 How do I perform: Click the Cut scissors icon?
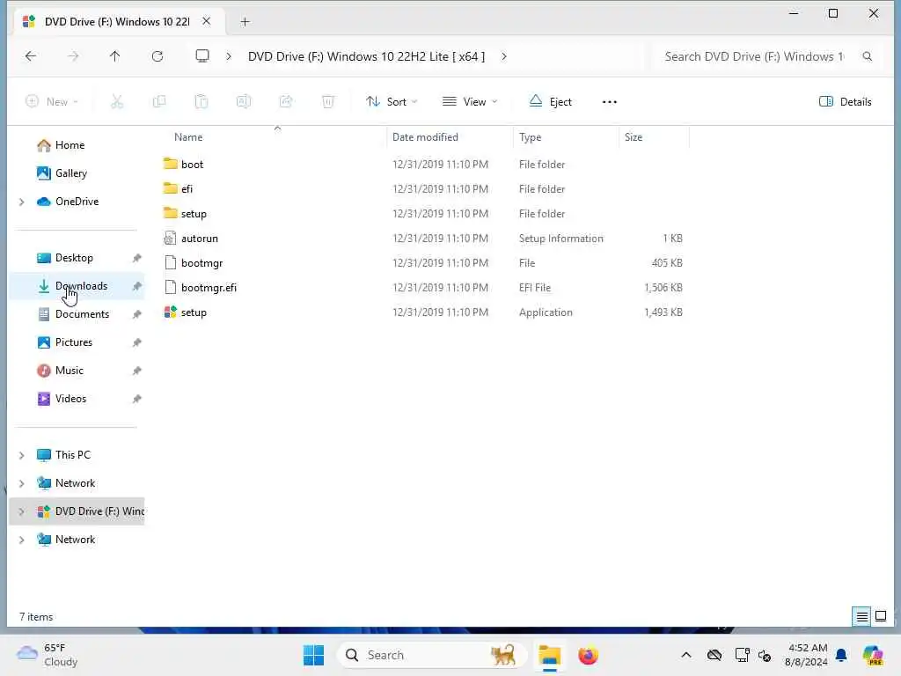pyautogui.click(x=117, y=102)
